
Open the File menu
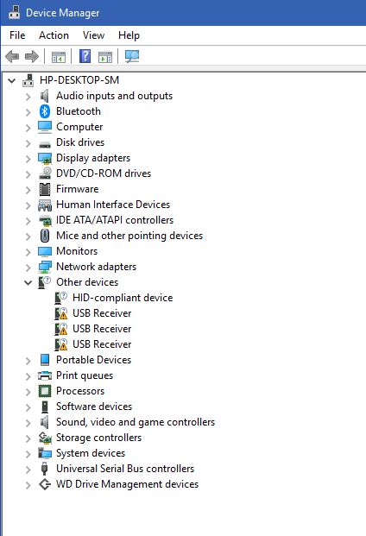click(x=17, y=35)
